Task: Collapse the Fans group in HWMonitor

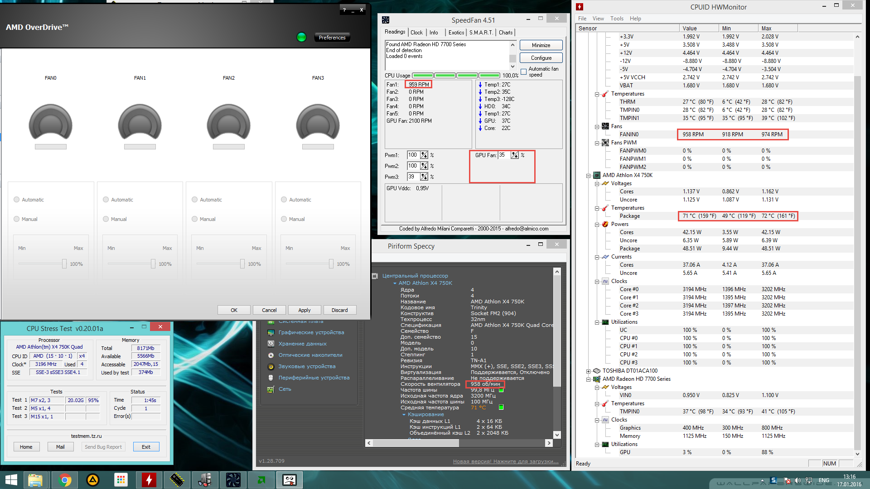Action: click(x=597, y=127)
